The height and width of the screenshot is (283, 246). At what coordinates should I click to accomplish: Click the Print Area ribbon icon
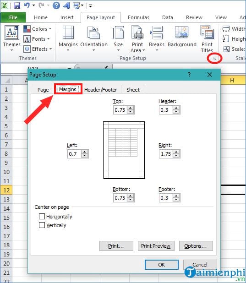(x=137, y=33)
